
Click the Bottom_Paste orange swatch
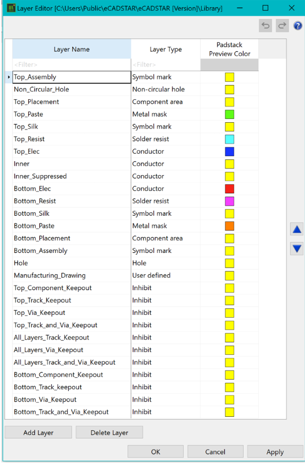click(x=229, y=226)
